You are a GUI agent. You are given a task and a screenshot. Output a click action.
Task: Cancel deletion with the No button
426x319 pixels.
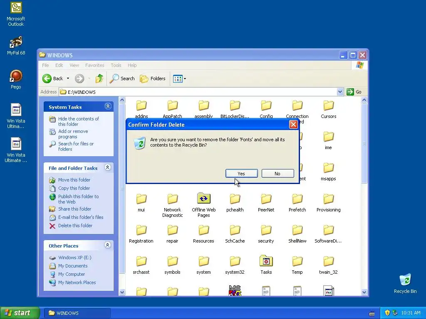point(277,174)
